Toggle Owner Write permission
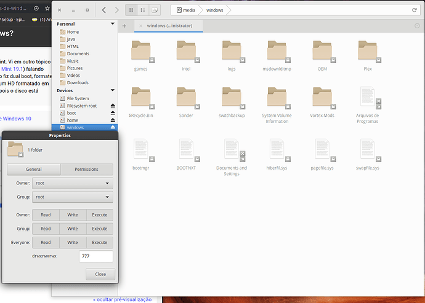The height and width of the screenshot is (303, 425). [73, 215]
